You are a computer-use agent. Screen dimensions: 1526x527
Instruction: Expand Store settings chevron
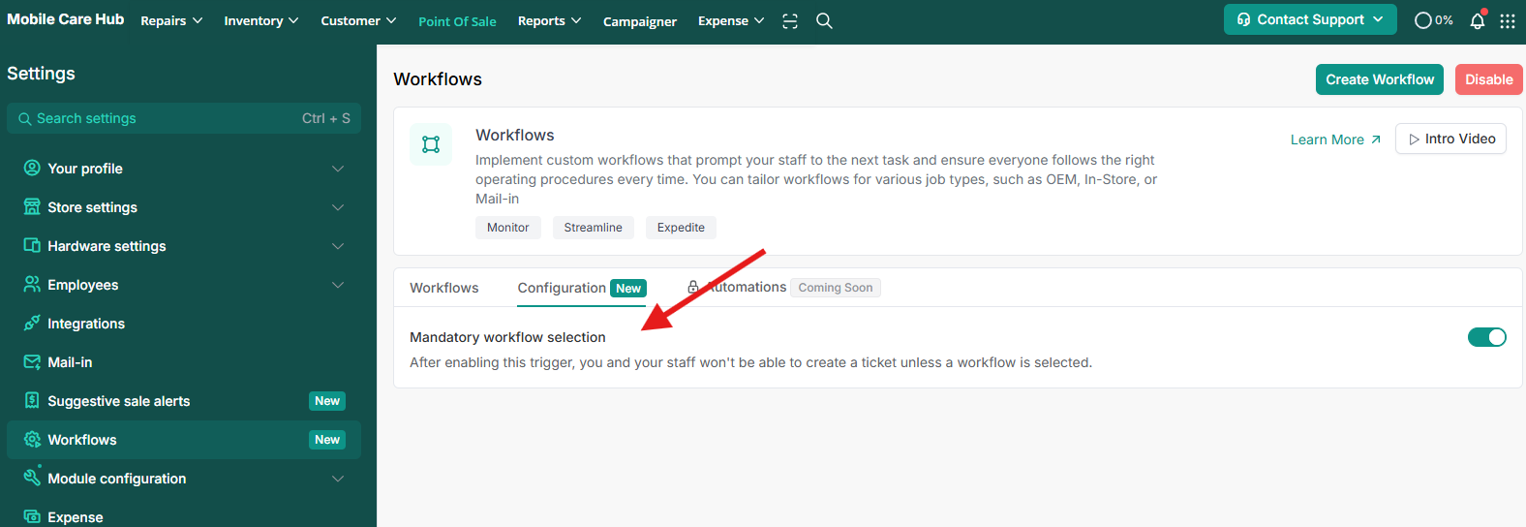[x=338, y=207]
